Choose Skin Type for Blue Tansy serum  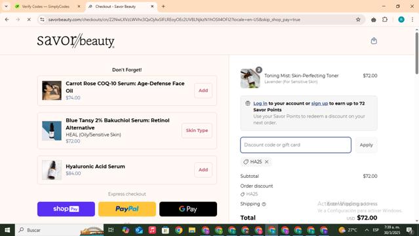(x=197, y=130)
